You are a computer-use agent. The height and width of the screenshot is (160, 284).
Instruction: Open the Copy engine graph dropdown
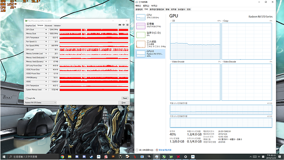pos(222,21)
